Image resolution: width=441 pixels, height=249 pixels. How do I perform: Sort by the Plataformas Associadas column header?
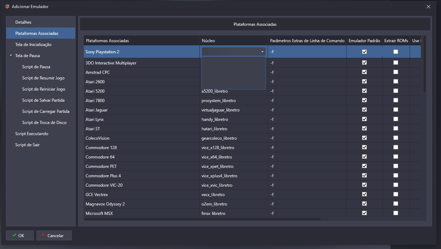[142, 41]
